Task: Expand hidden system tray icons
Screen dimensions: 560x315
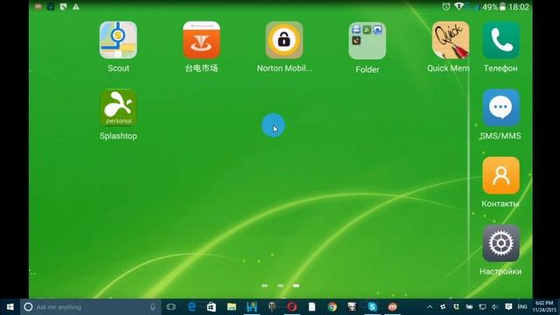Action: [x=430, y=307]
